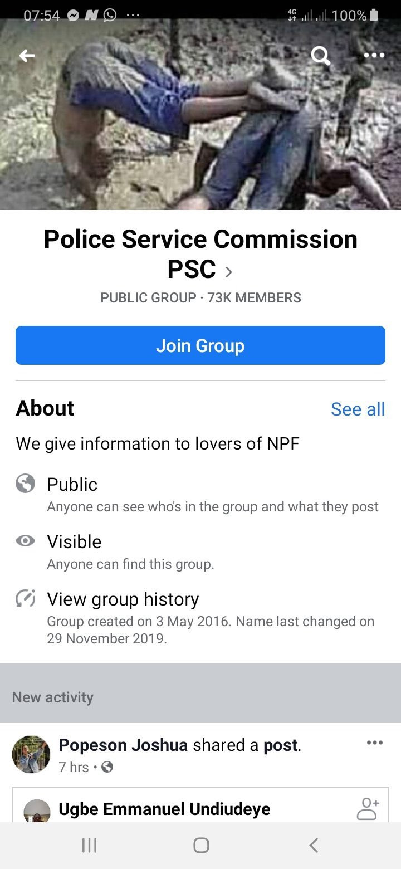Tap the globe Public privacy icon

26,484
